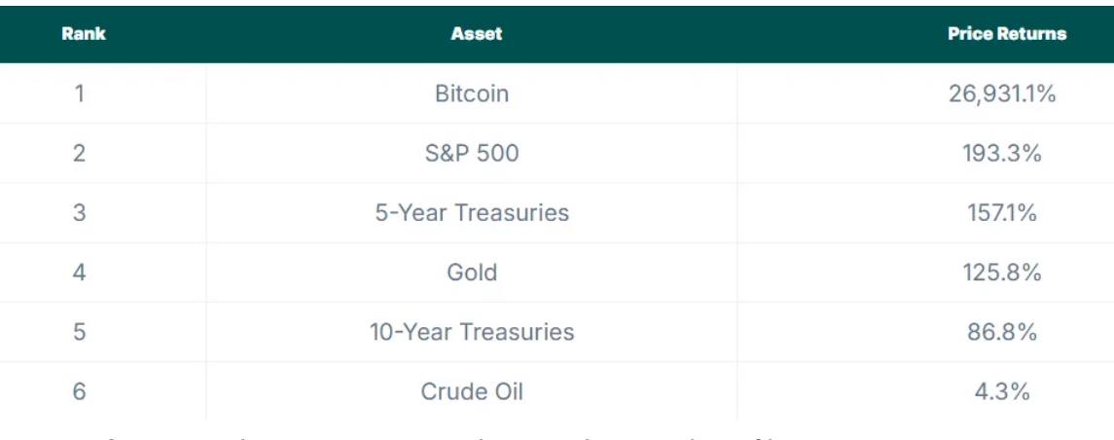Click the 193.3% price return value
Screen dimensions: 1114x440
point(1002,153)
